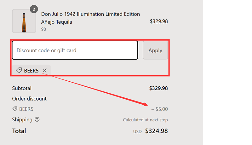Click the Apply discount button
Image resolution: width=252 pixels, height=145 pixels.
pos(155,50)
